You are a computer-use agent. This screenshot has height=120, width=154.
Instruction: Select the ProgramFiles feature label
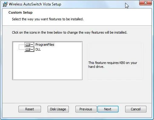45,45
